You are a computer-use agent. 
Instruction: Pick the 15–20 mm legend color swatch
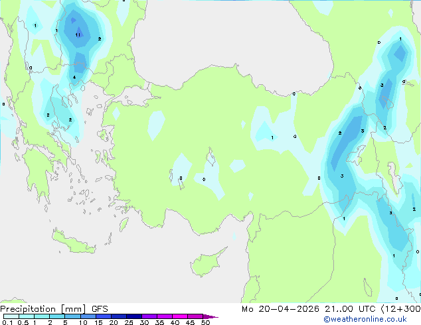104,316
